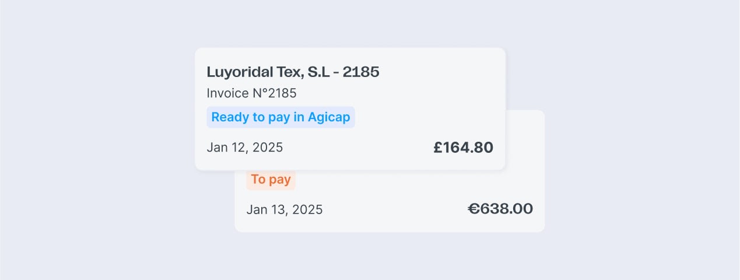
Task: Select the orange To pay status badge
Action: (271, 180)
